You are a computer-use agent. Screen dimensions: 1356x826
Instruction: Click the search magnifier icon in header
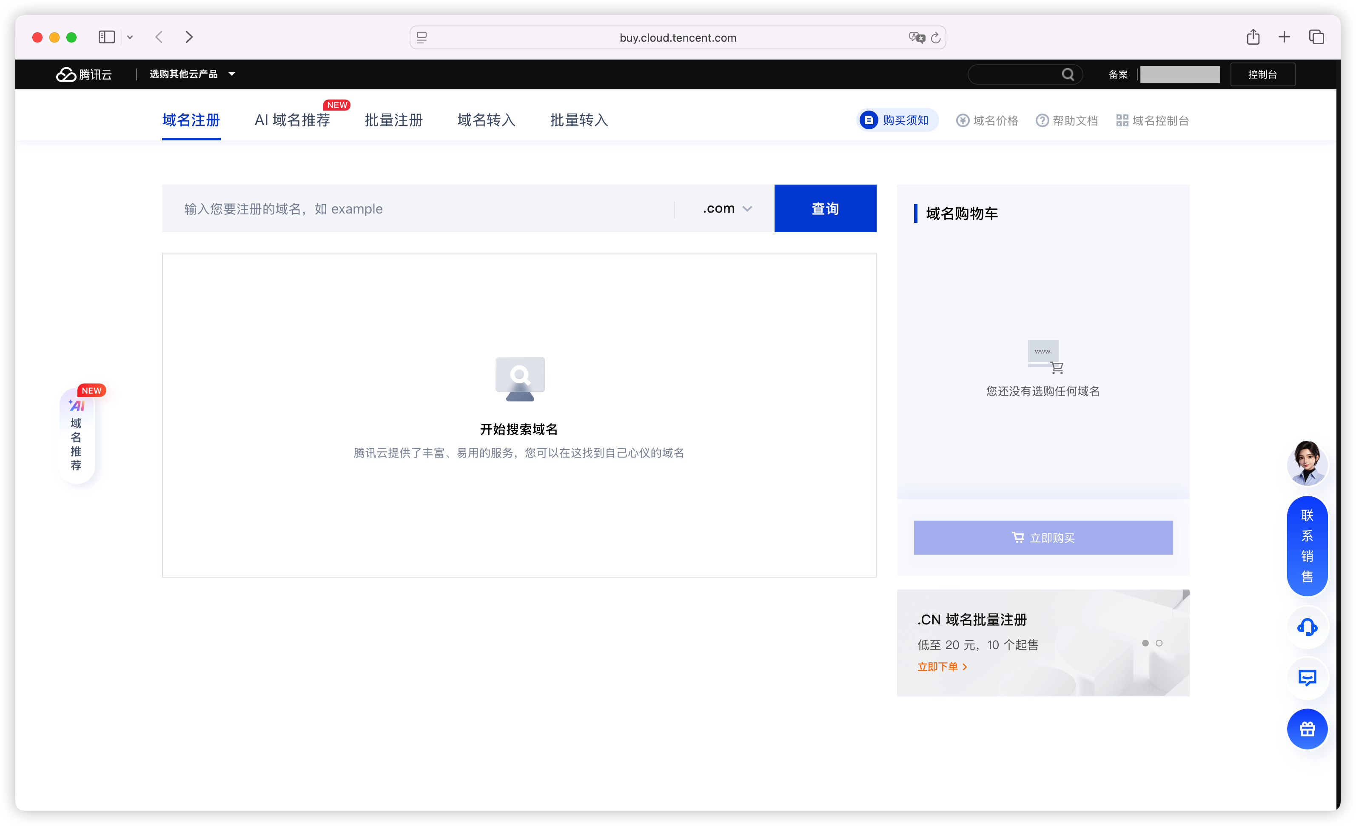(1068, 74)
